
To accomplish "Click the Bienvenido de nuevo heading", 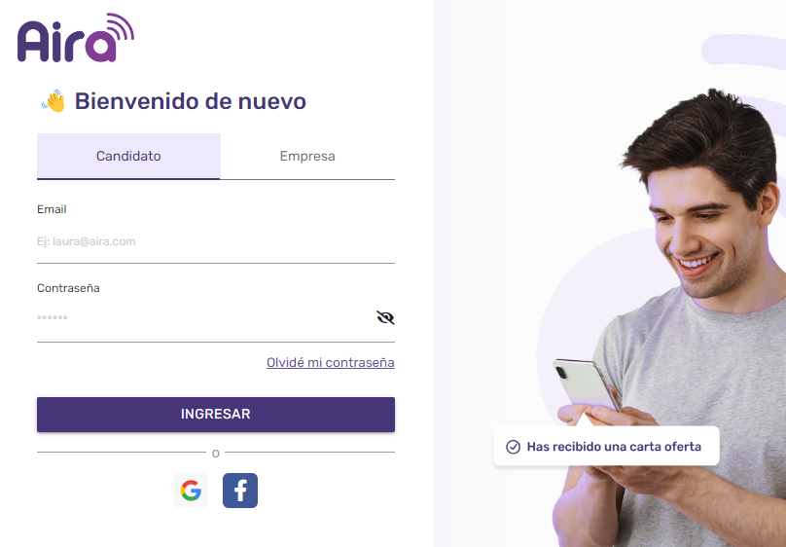I will pyautogui.click(x=191, y=101).
